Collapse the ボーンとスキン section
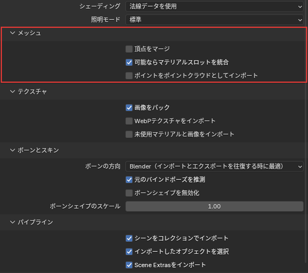The width and height of the screenshot is (308, 273). click(13, 150)
